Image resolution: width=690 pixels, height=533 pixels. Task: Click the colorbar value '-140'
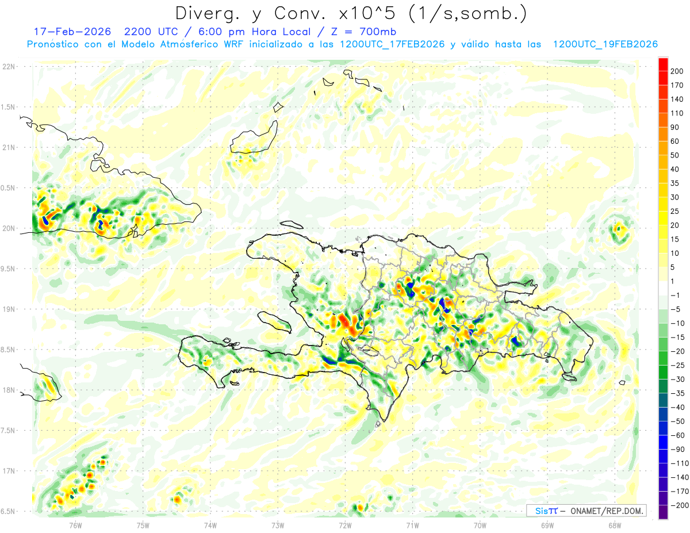(x=680, y=478)
